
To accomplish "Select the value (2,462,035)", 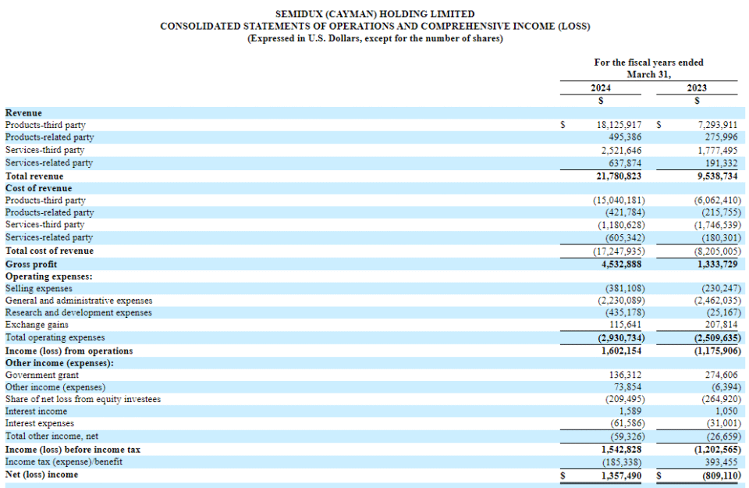I will tap(718, 301).
